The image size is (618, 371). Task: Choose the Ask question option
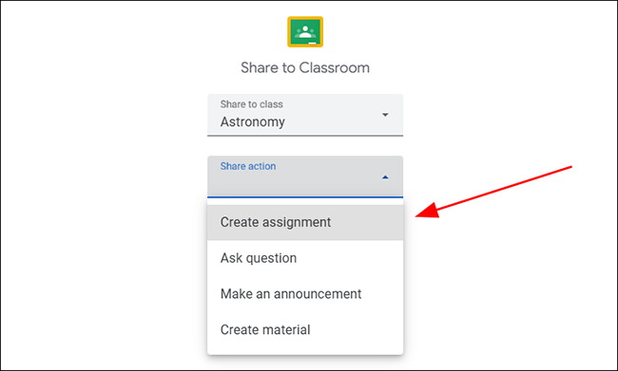click(305, 258)
